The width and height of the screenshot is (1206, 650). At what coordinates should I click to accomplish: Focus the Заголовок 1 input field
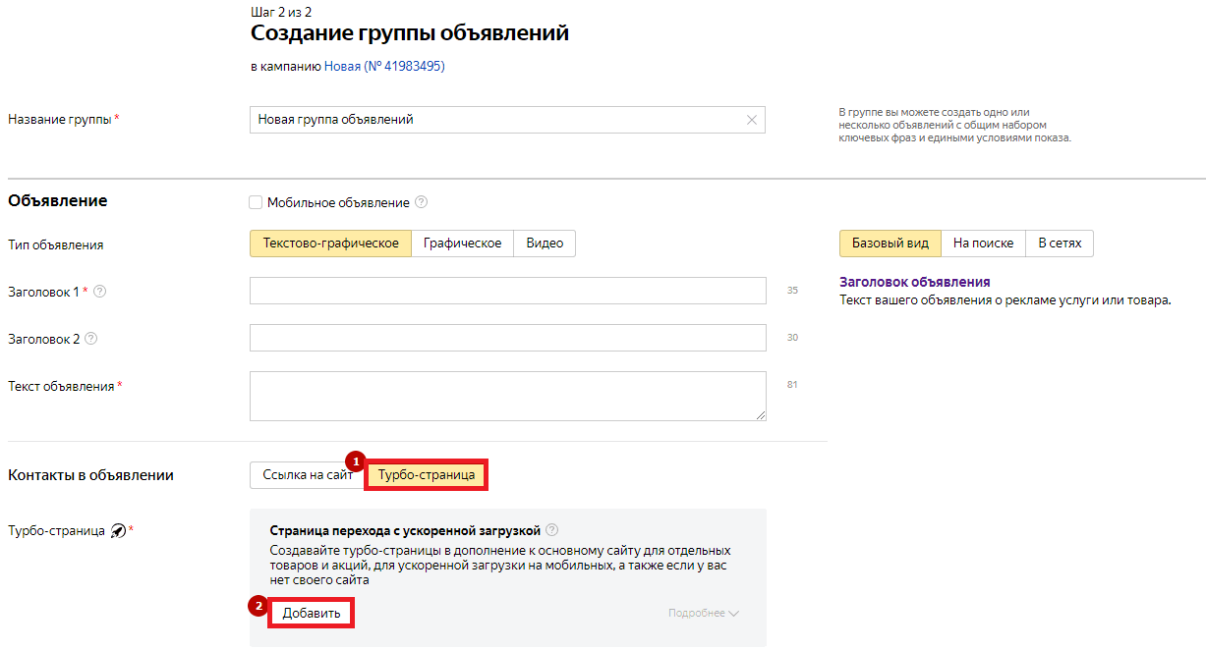pos(507,291)
